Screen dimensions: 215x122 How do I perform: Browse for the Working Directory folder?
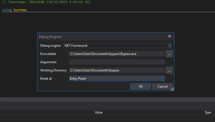[x=169, y=70]
